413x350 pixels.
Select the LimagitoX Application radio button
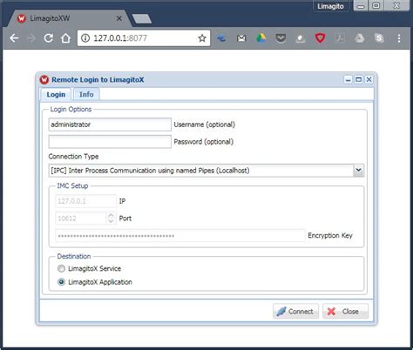tap(61, 282)
